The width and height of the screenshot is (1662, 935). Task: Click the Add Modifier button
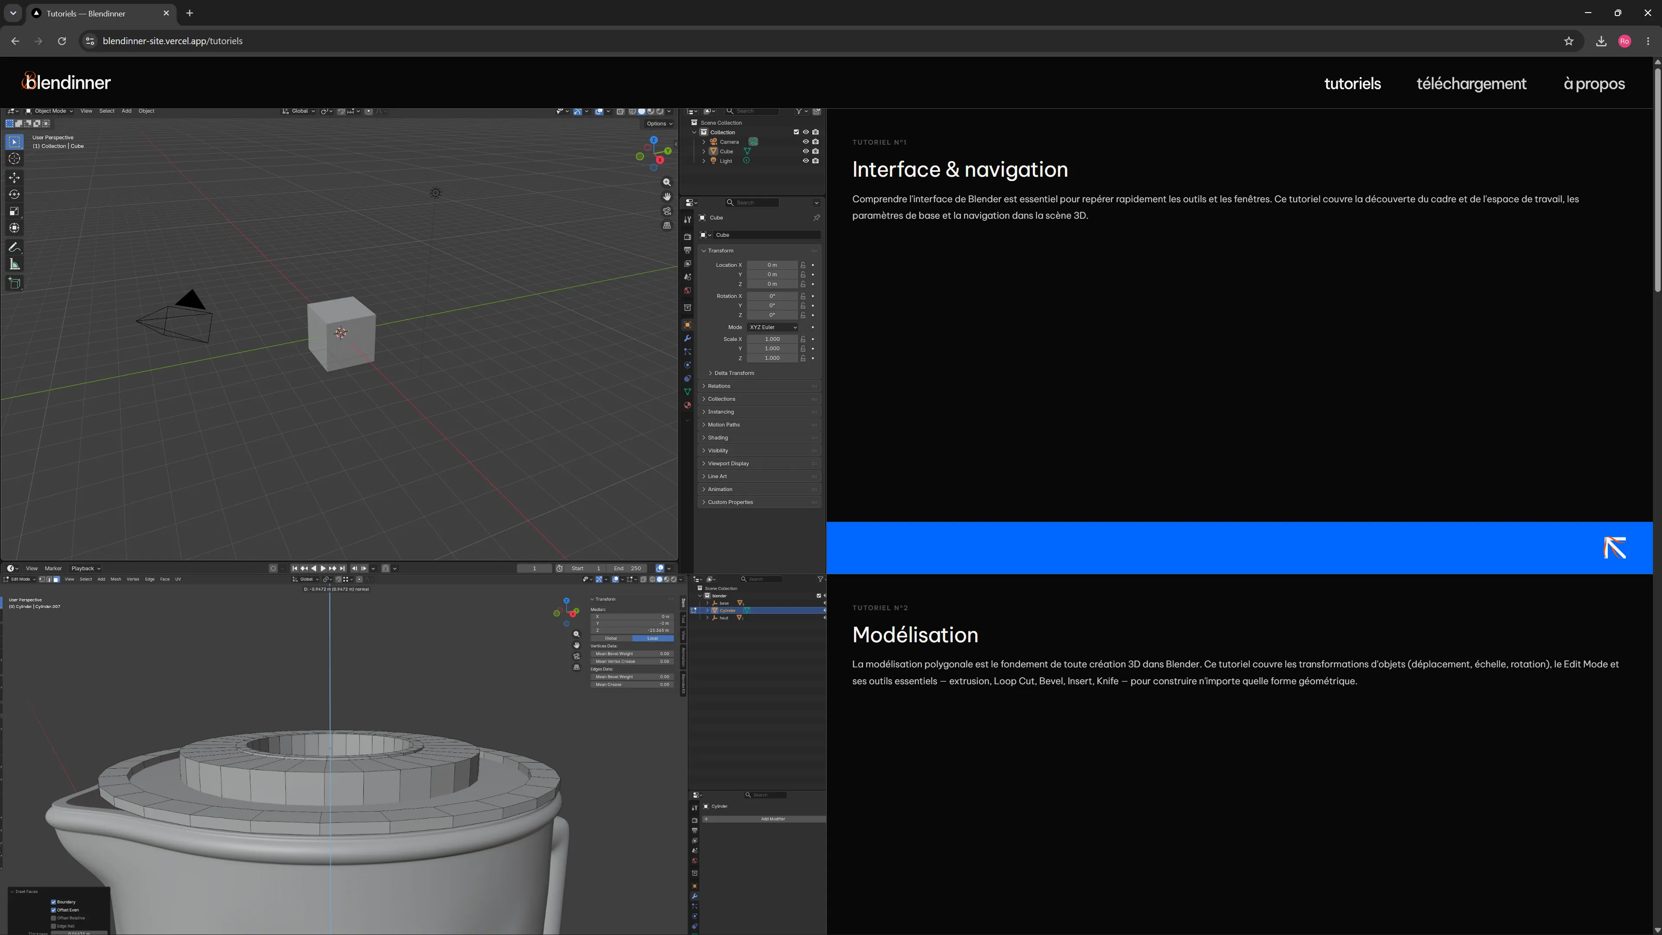pyautogui.click(x=764, y=819)
